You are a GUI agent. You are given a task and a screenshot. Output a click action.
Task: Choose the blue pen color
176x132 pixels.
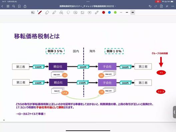109,12
